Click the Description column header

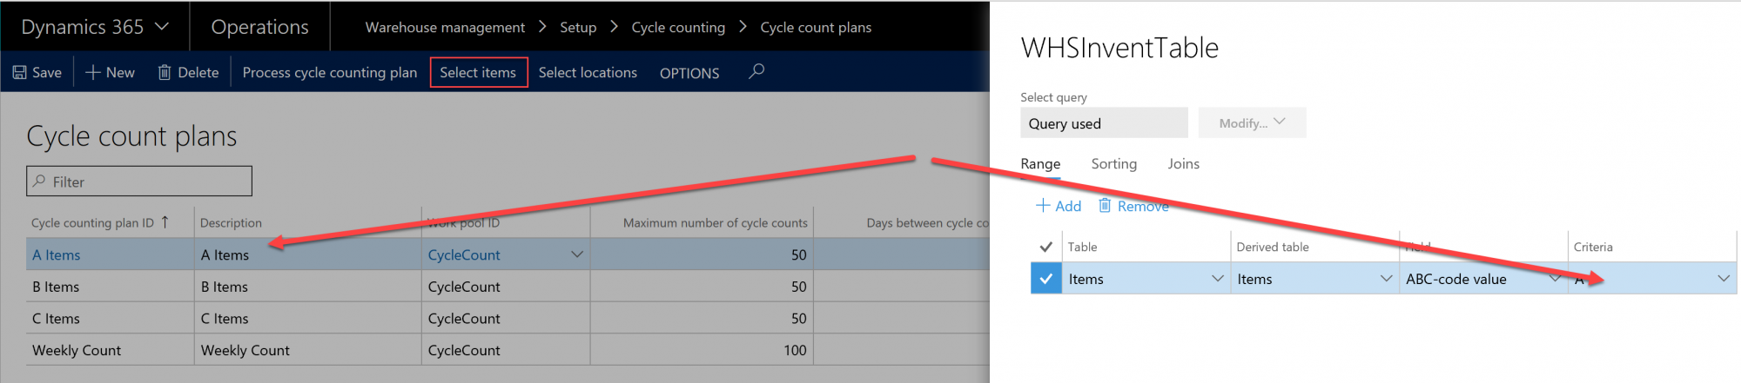tap(231, 223)
